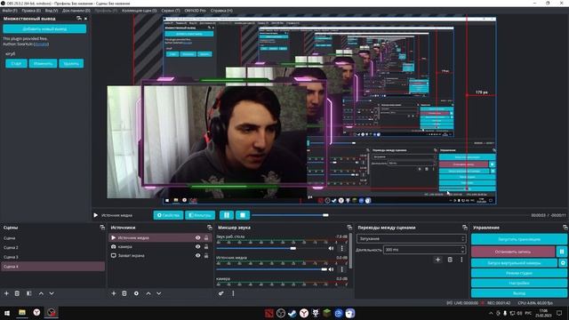
Task: Remove scene transition with trash icon
Action: (450, 260)
